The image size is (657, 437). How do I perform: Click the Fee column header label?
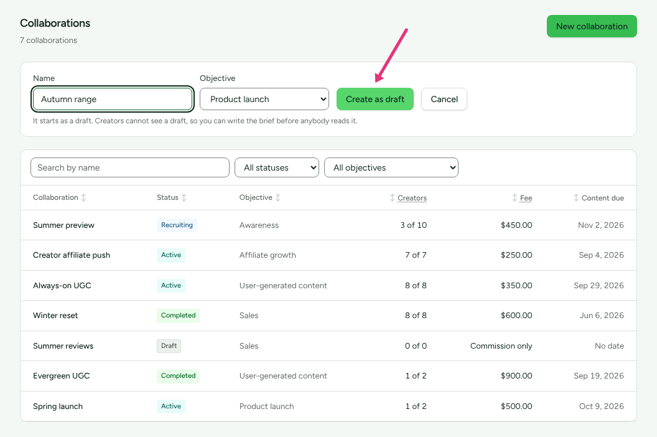[x=526, y=198]
